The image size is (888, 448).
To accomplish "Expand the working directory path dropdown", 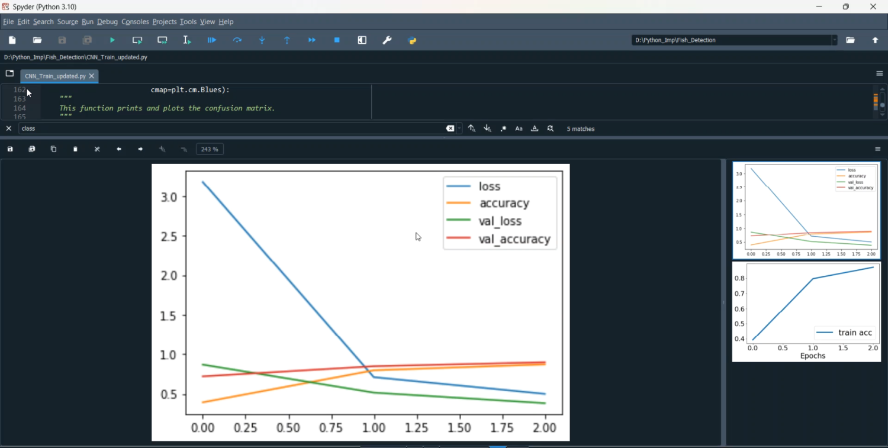I will pos(835,40).
